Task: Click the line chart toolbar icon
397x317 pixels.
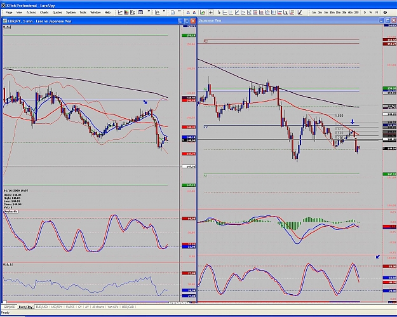Action: (x=120, y=13)
